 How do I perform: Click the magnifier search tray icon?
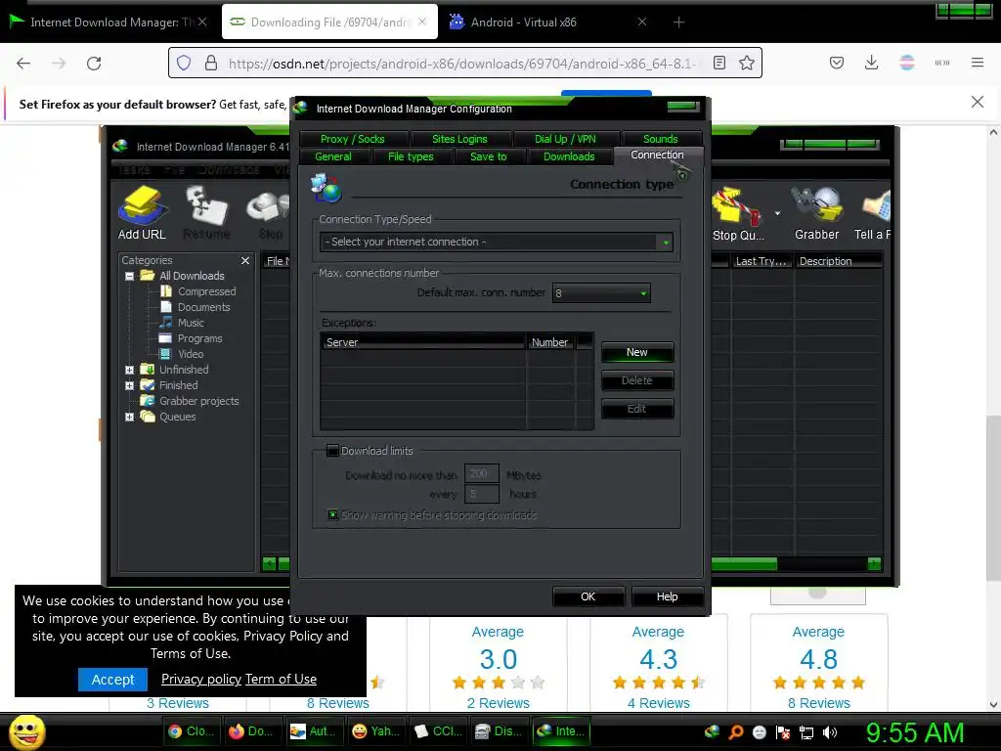736,732
